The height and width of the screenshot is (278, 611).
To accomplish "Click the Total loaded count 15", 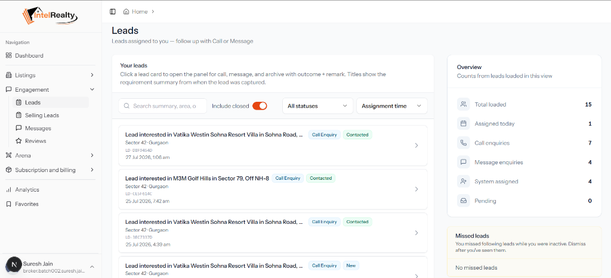I will click(588, 104).
